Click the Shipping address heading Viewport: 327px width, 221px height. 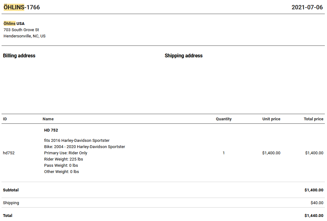184,56
